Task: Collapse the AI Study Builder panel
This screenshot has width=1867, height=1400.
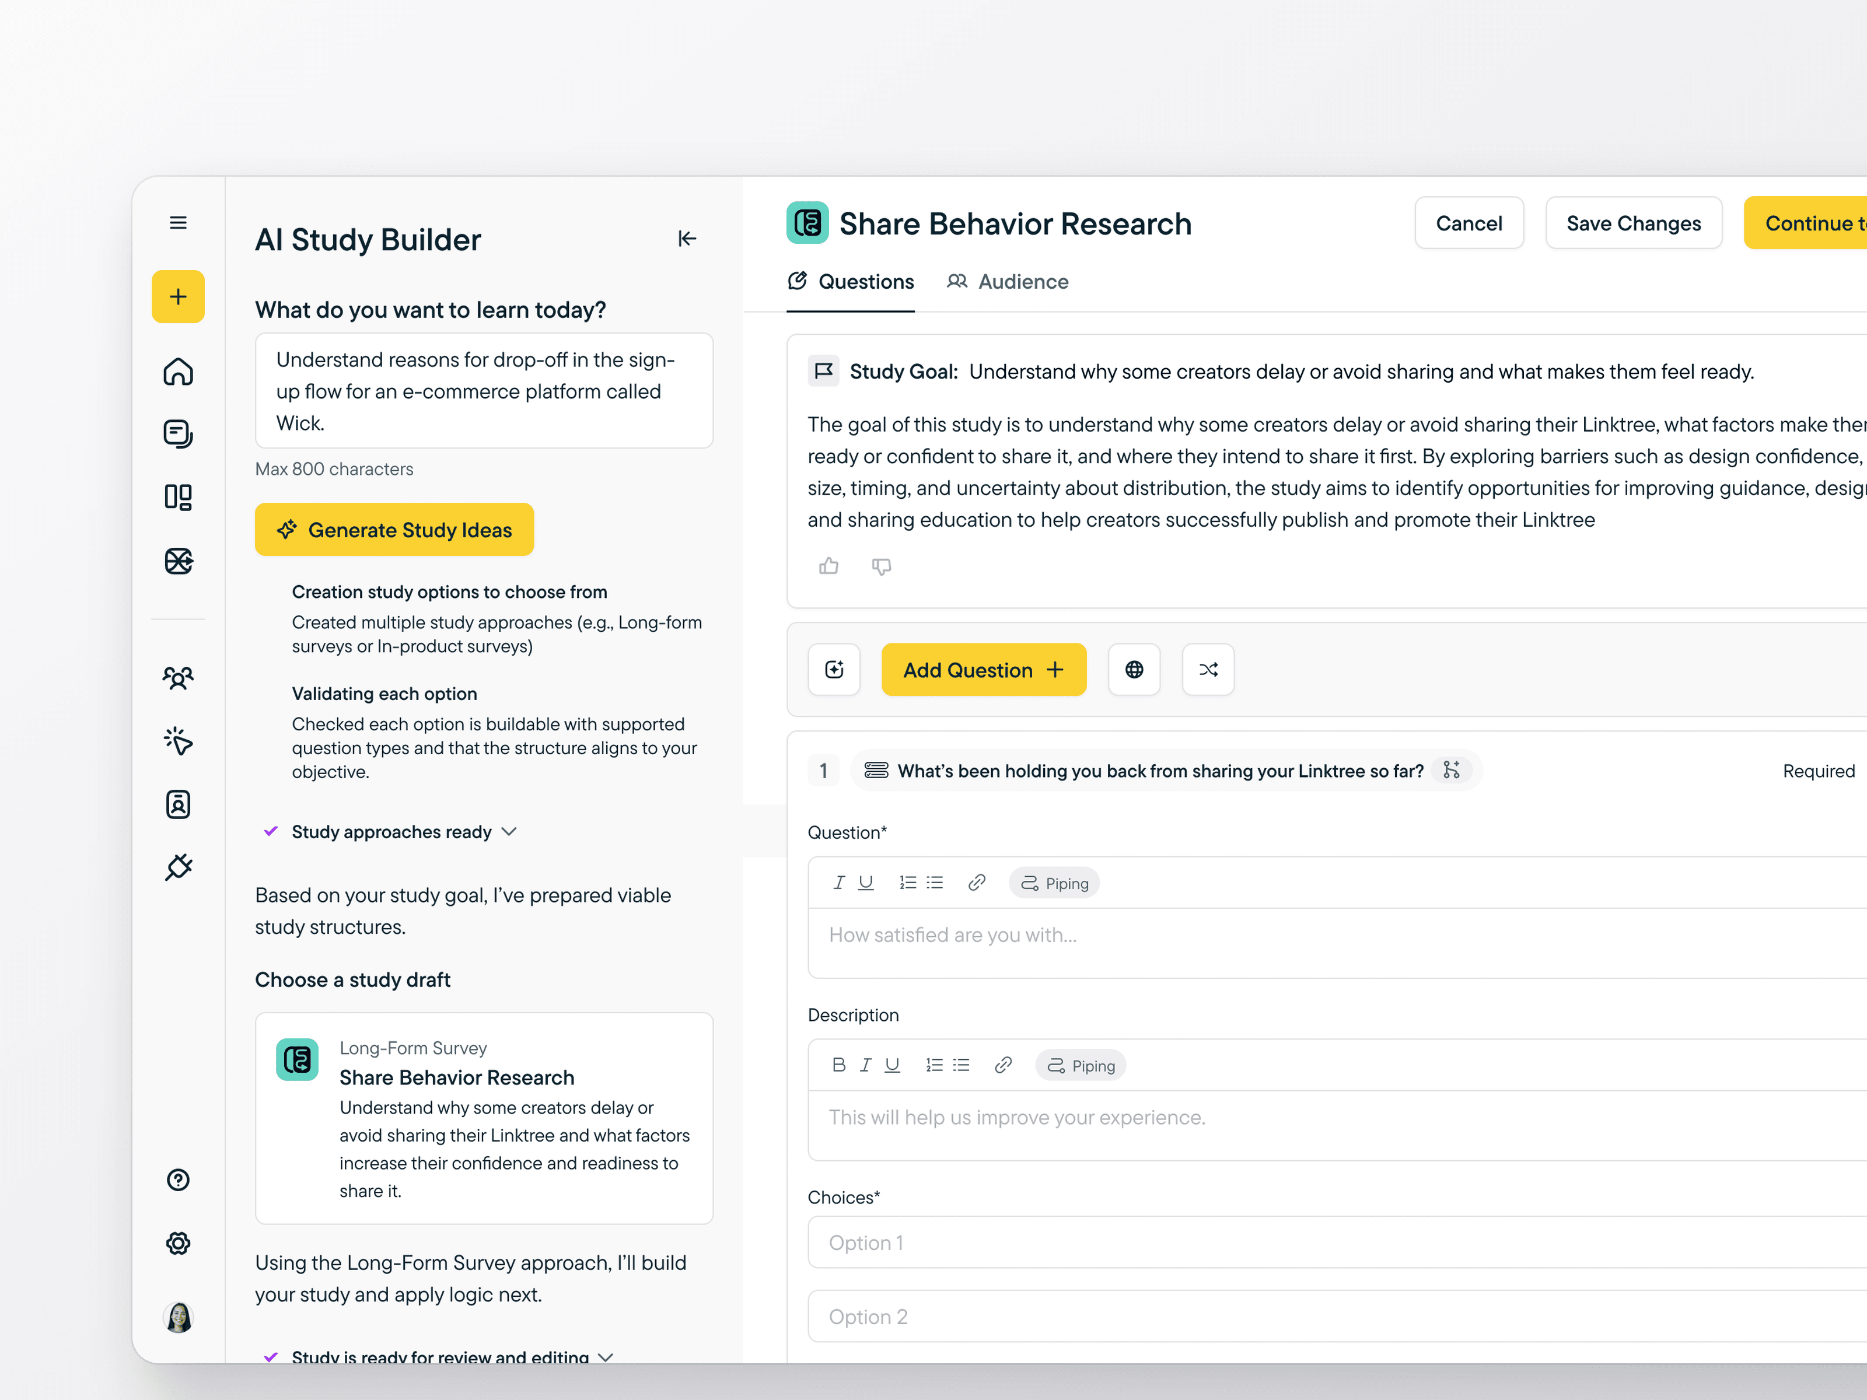Action: point(687,239)
